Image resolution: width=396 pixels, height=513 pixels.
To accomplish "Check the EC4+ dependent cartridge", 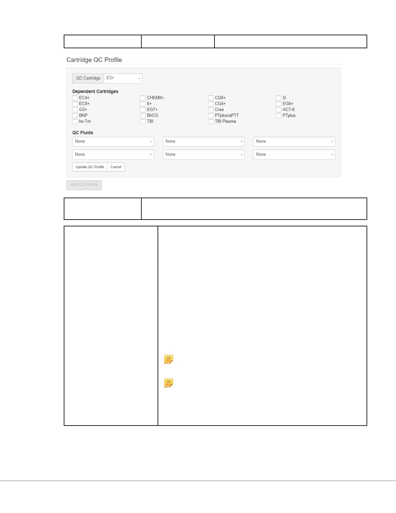I will tap(75, 98).
